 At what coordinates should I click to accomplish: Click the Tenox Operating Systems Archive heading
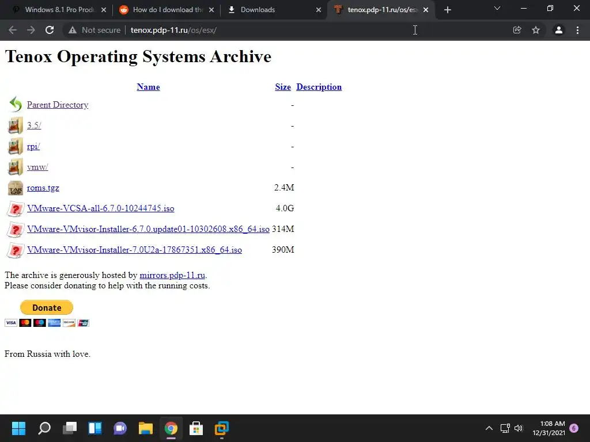[138, 57]
